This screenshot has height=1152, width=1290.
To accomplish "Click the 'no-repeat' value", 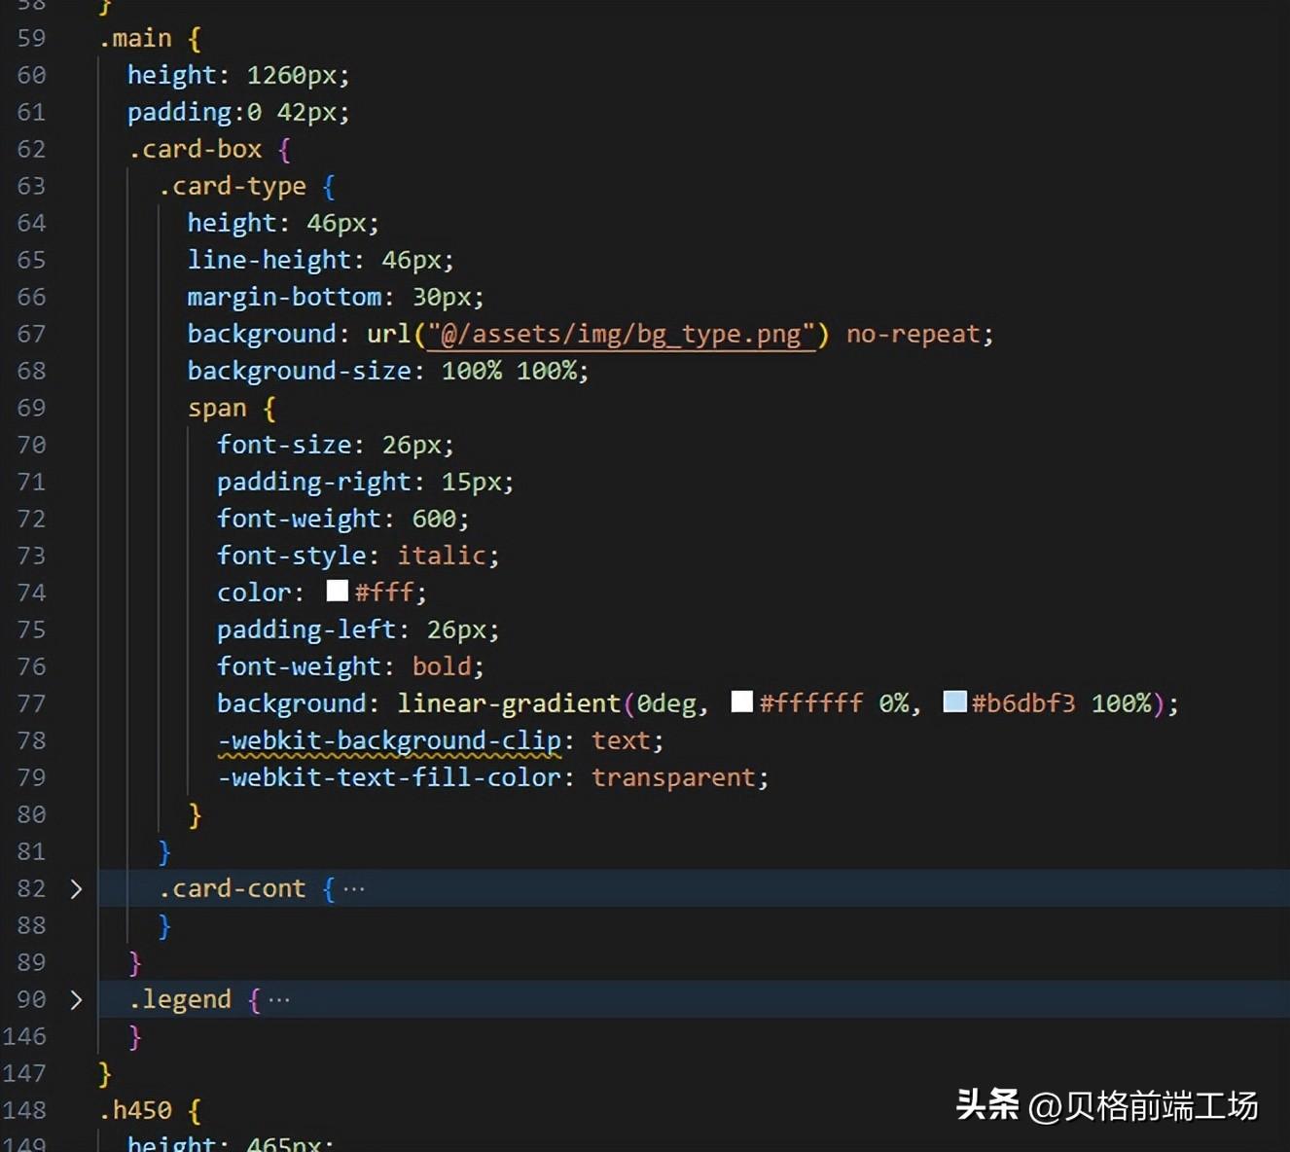I will (x=913, y=334).
